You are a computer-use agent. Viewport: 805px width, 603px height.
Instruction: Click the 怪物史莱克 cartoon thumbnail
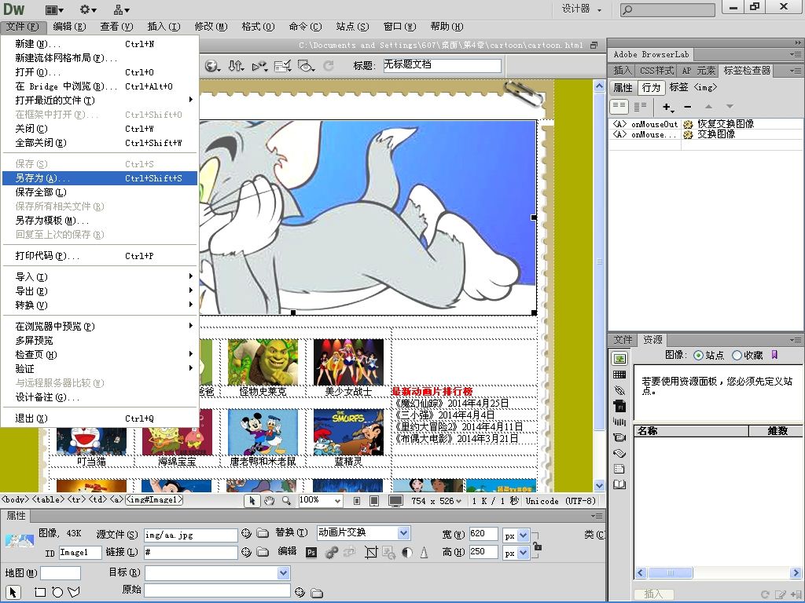(263, 362)
